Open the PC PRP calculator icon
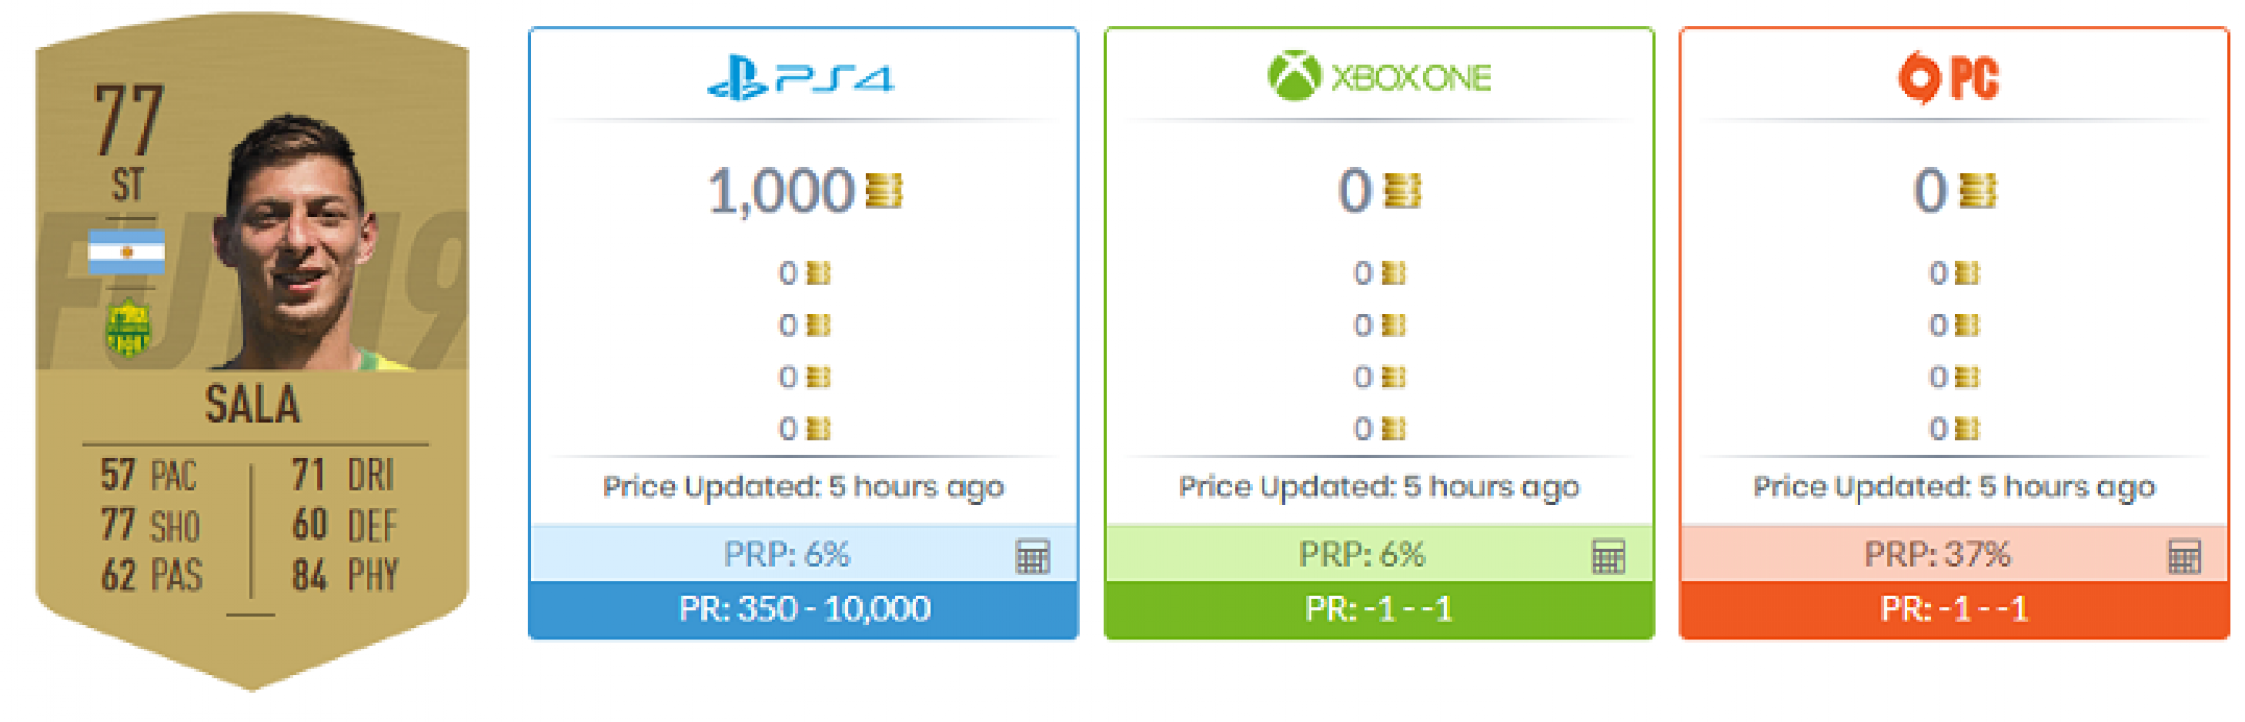Screen dimensions: 2245x722 point(2184,556)
